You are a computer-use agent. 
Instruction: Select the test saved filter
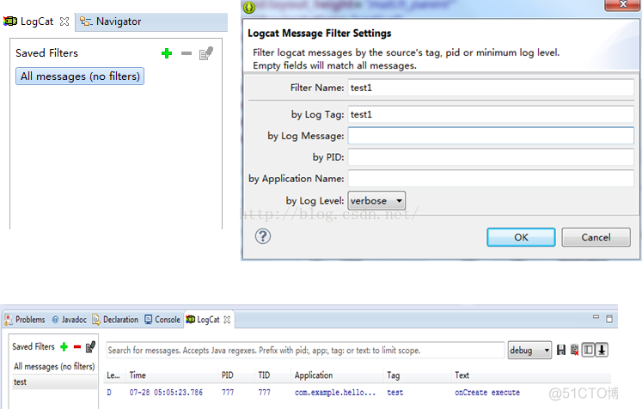coord(54,382)
